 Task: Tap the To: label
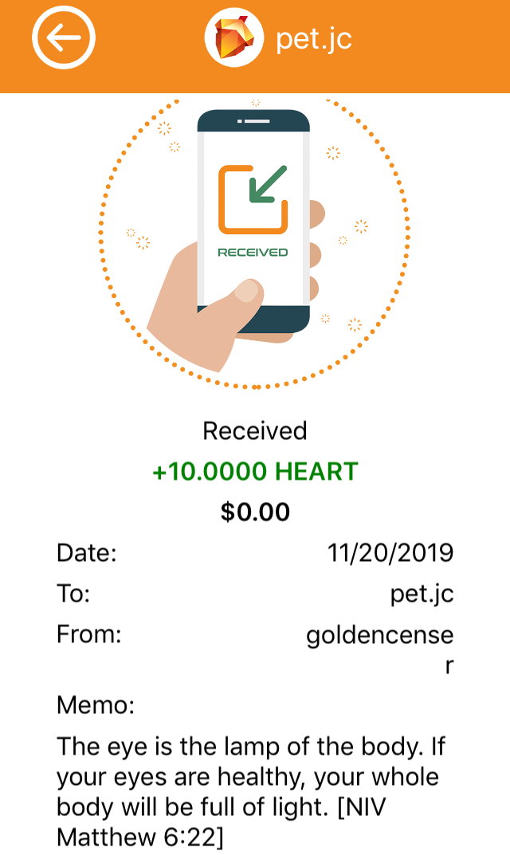[73, 594]
